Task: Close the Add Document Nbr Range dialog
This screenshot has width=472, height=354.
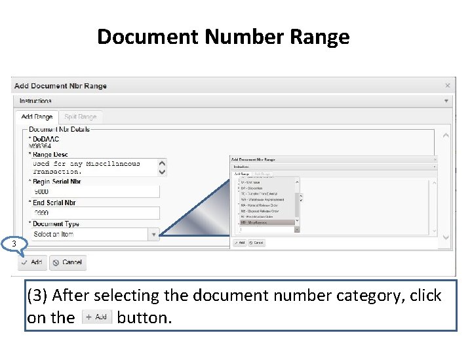Action: [448, 86]
